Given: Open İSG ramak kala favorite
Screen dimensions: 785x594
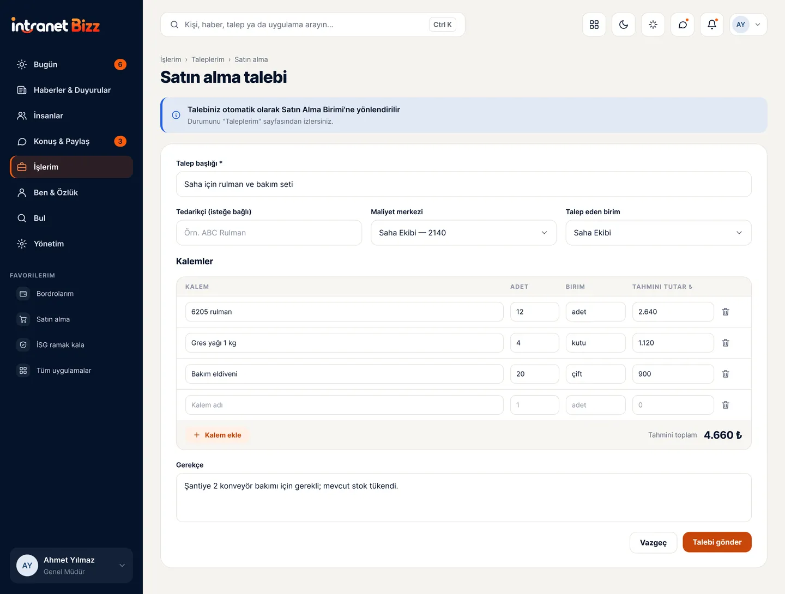Looking at the screenshot, I should 71,345.
